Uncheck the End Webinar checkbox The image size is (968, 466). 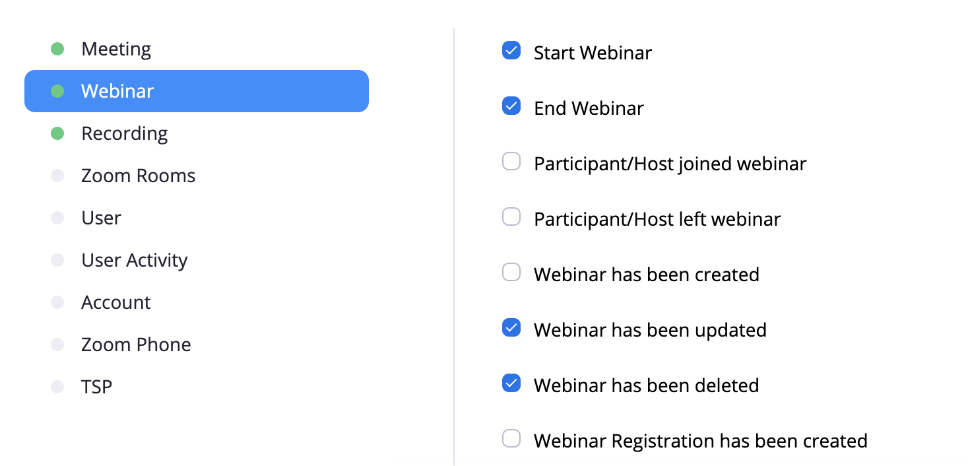click(511, 106)
